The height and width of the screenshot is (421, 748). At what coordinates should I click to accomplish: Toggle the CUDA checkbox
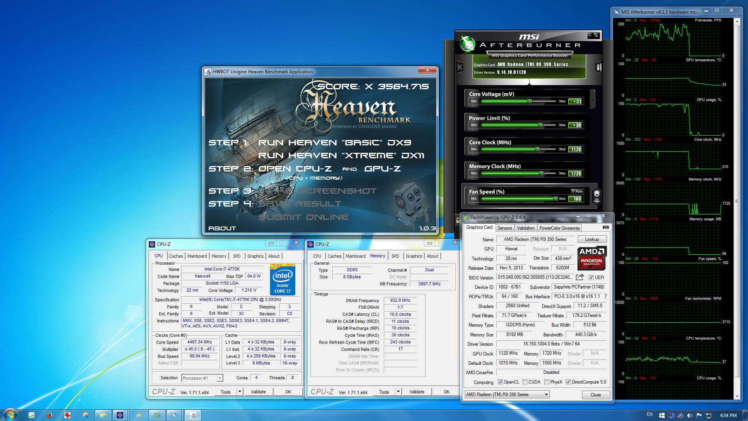[x=525, y=382]
